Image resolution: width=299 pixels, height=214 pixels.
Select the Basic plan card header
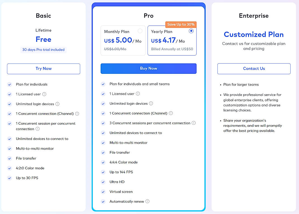click(x=43, y=16)
